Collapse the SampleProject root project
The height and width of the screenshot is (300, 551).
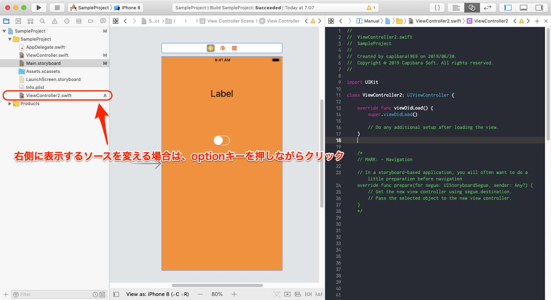click(x=4, y=31)
